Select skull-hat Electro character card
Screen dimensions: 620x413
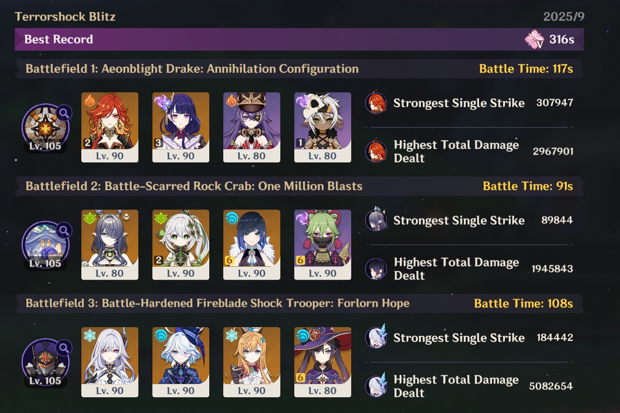point(322,127)
